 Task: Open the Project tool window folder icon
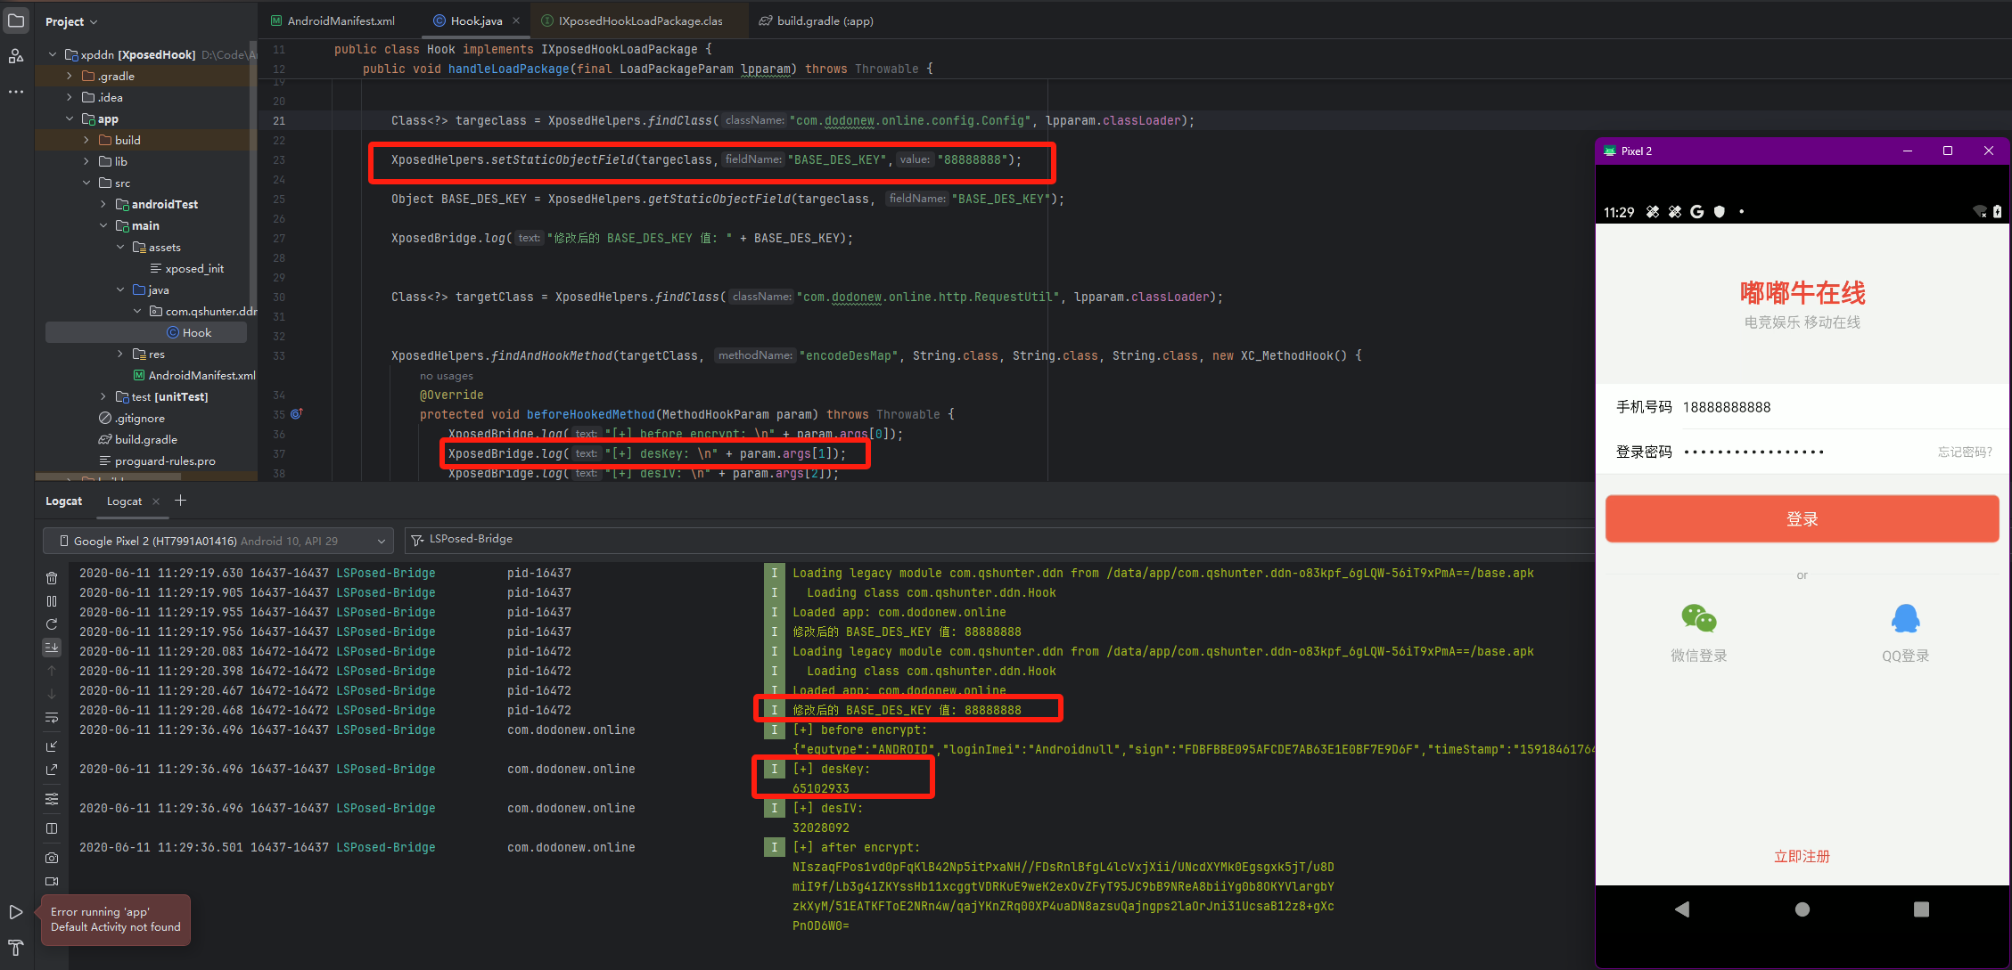coord(16,20)
